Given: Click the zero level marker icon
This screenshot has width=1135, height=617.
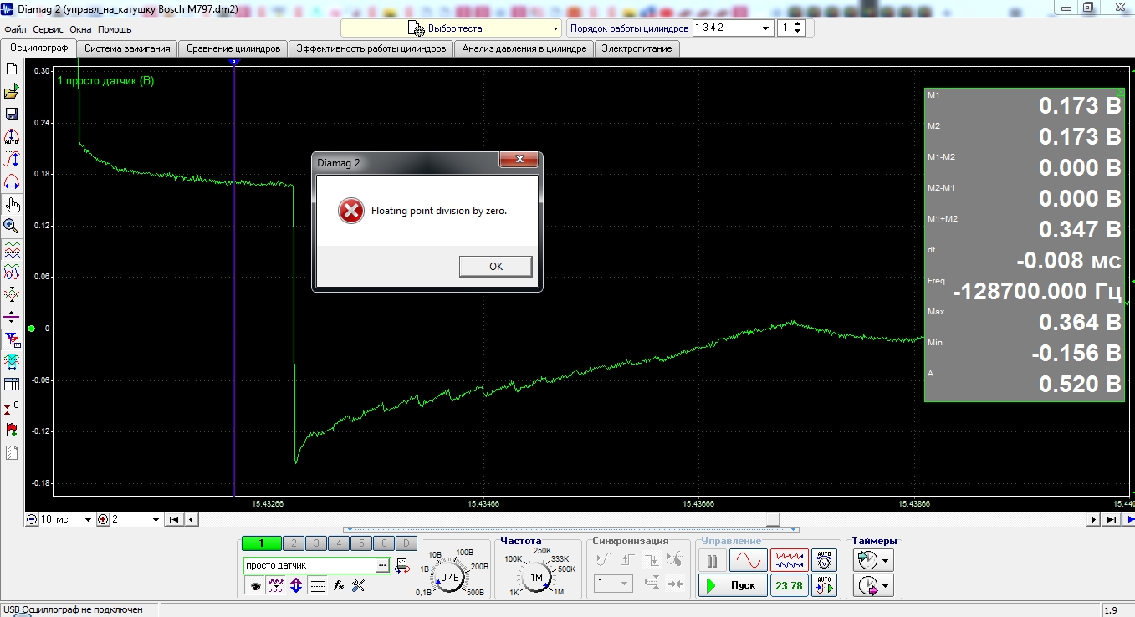Looking at the screenshot, I should click(x=12, y=407).
